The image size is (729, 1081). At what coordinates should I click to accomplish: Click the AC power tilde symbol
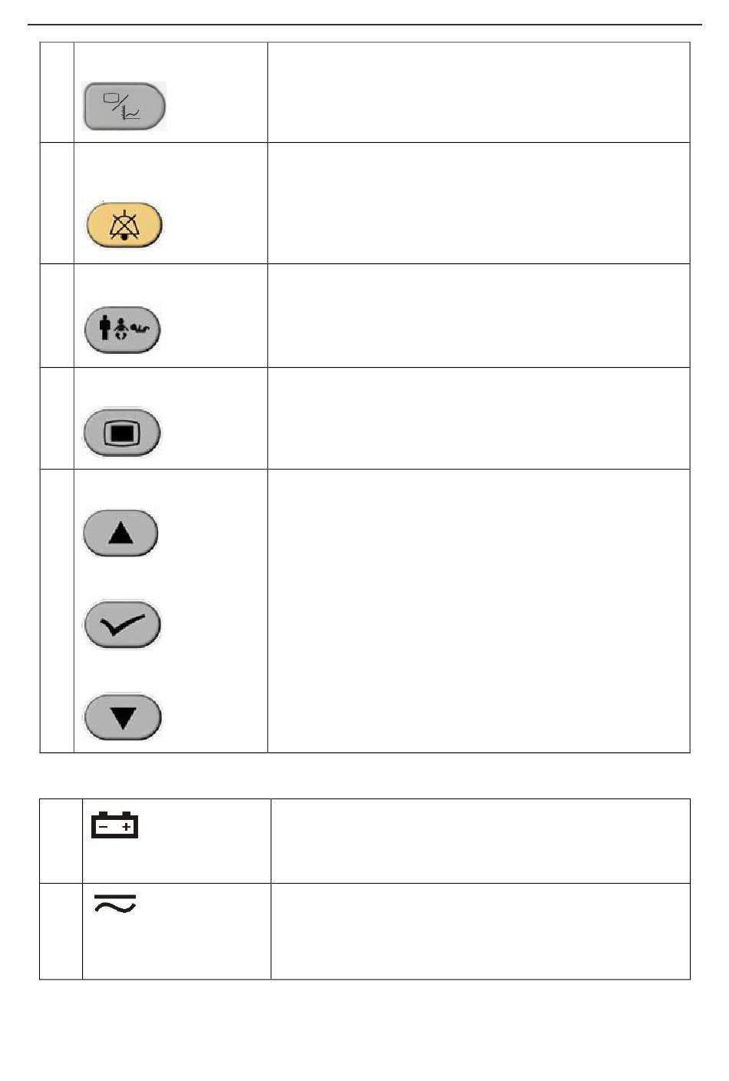115,904
